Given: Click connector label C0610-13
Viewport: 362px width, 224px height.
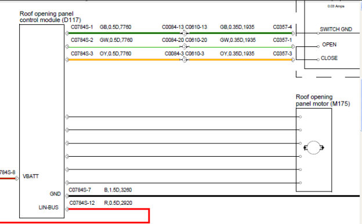Looking at the screenshot, I should (196, 27).
